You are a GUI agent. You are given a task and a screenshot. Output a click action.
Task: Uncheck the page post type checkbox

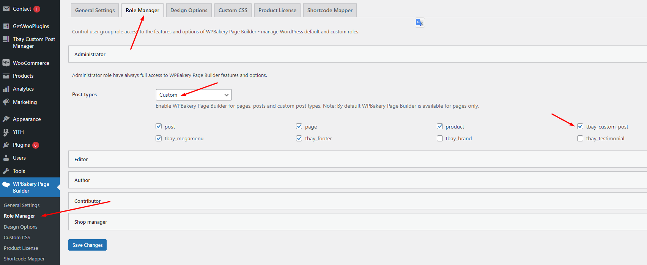(x=299, y=127)
